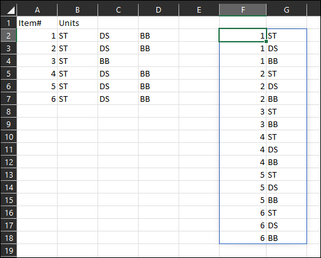Select cell D2 containing BB
321x258 pixels.
(x=158, y=35)
